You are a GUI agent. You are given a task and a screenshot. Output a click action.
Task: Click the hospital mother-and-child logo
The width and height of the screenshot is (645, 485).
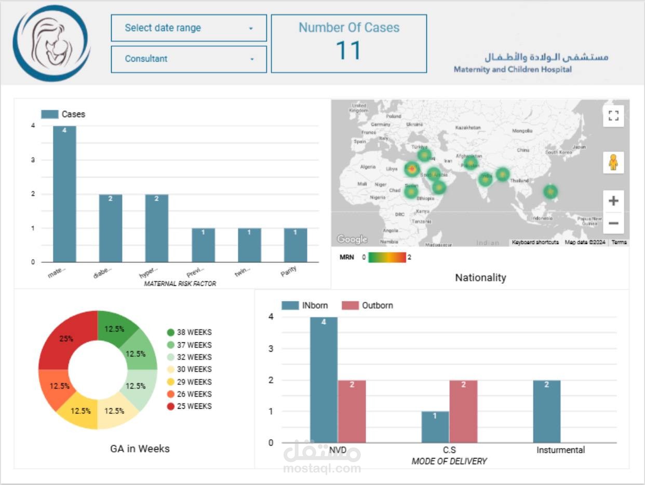tap(51, 43)
